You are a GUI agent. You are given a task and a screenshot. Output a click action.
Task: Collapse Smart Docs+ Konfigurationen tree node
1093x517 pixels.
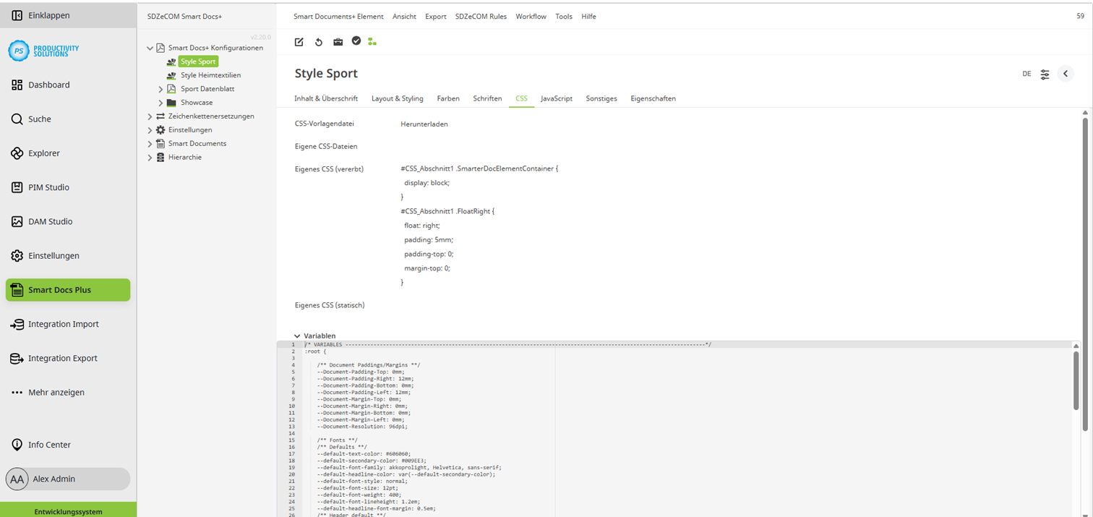pos(150,48)
